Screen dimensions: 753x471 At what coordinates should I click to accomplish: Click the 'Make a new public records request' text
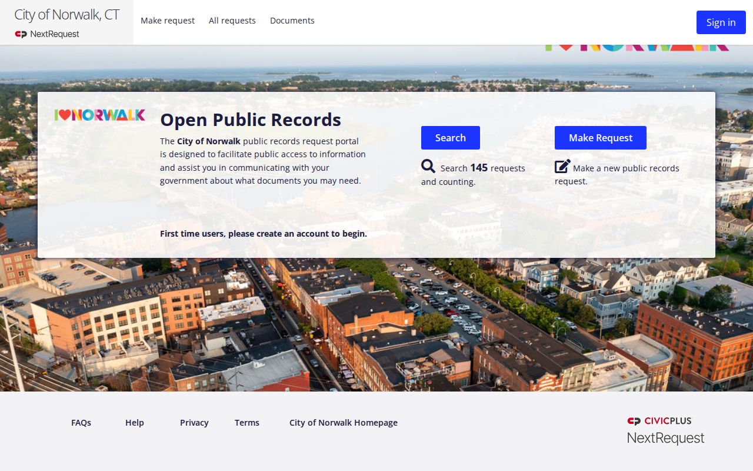[617, 175]
